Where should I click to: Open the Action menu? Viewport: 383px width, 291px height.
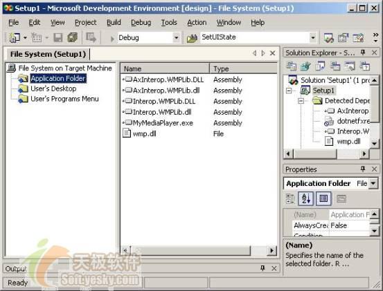[197, 22]
